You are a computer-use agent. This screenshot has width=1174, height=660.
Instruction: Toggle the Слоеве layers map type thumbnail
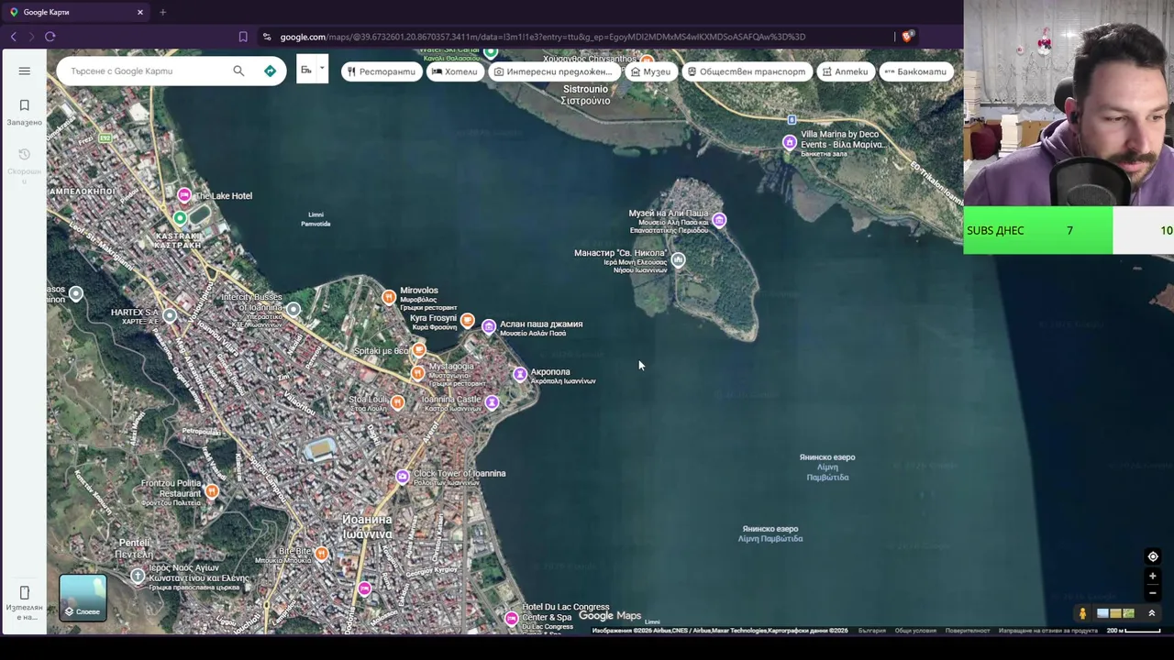coord(83,598)
